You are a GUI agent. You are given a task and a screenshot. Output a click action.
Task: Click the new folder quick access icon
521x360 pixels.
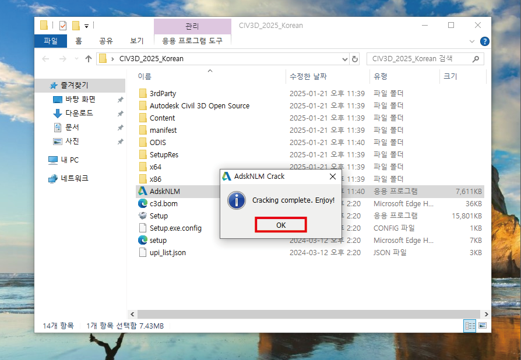(76, 26)
